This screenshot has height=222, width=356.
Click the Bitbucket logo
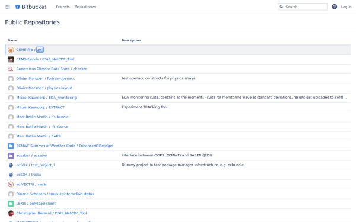[31, 7]
